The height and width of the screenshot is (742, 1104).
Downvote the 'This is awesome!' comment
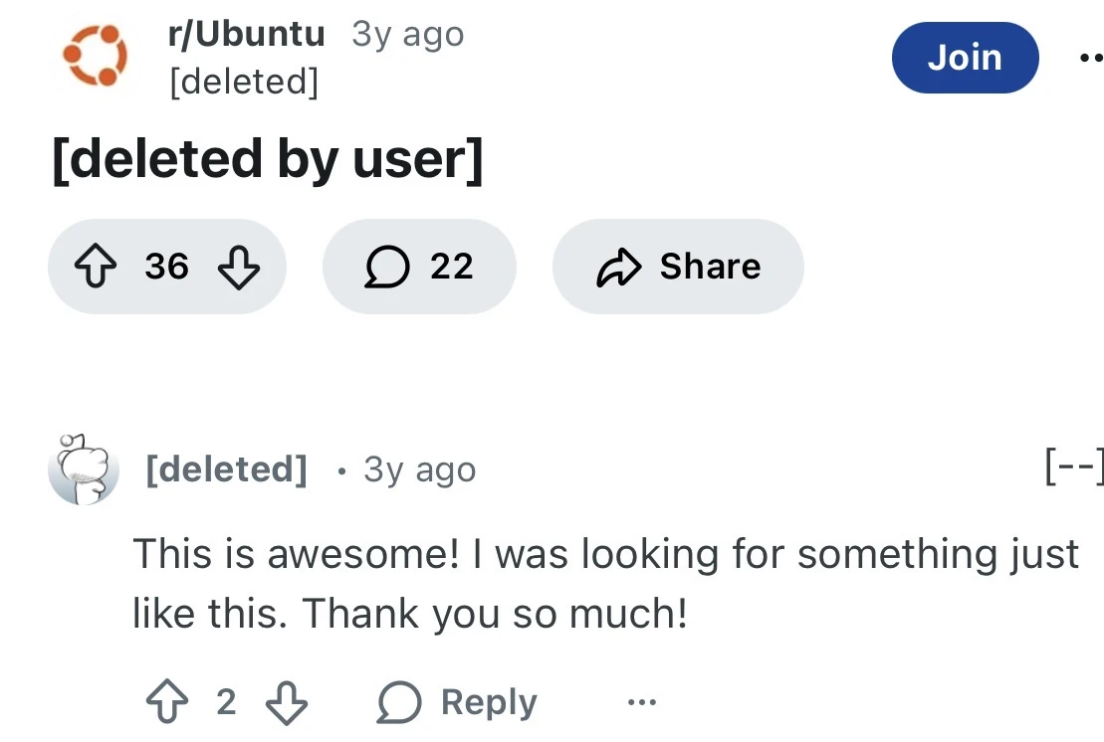point(287,702)
